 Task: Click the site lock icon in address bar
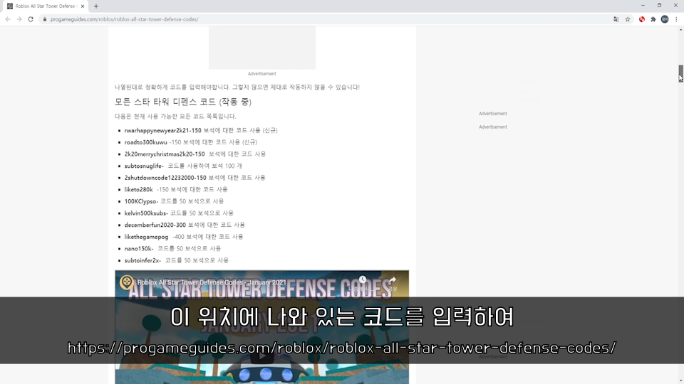[44, 19]
